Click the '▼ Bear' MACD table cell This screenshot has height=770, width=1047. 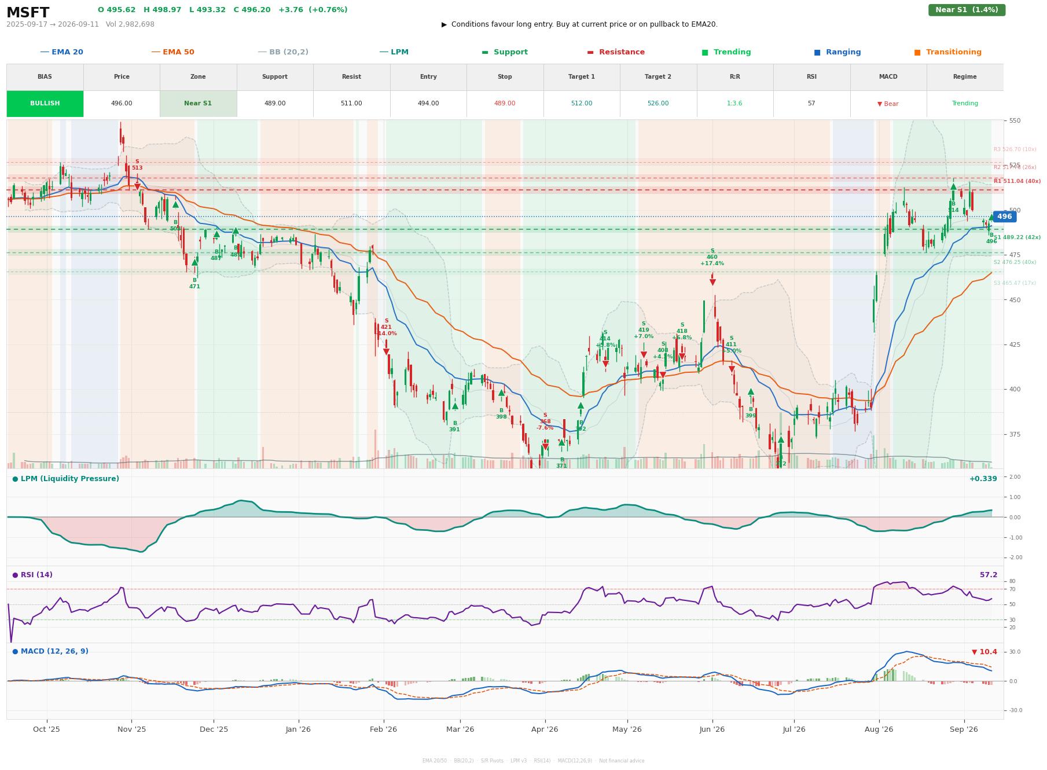(888, 104)
